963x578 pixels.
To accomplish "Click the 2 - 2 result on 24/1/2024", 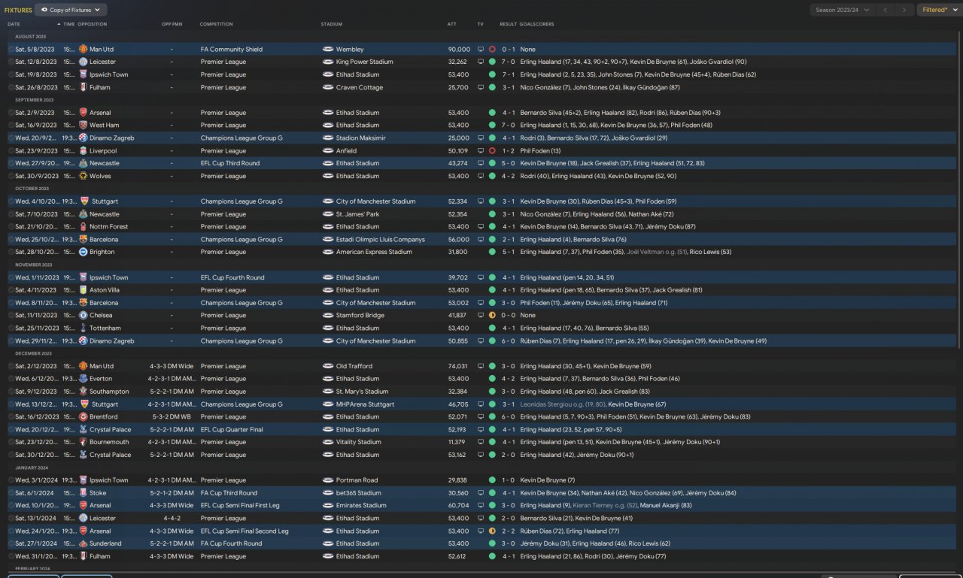I will pyautogui.click(x=509, y=531).
